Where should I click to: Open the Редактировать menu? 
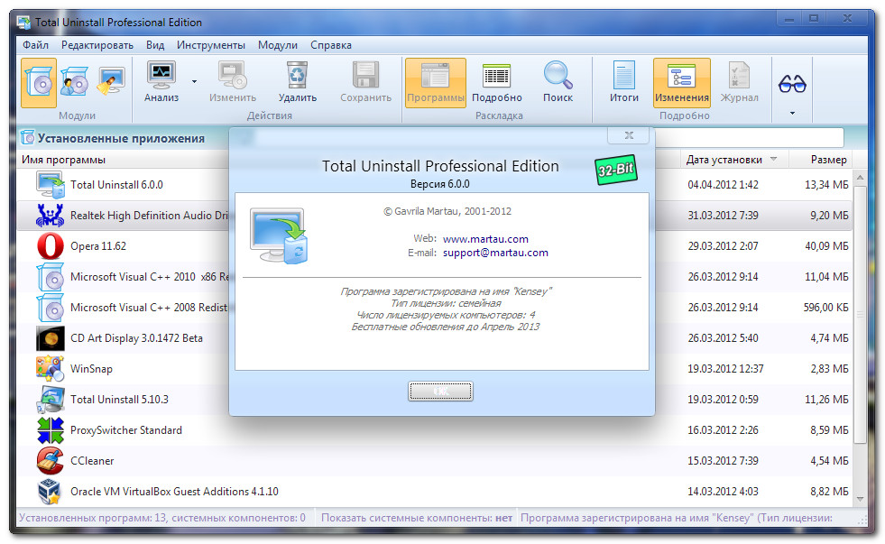[x=97, y=45]
